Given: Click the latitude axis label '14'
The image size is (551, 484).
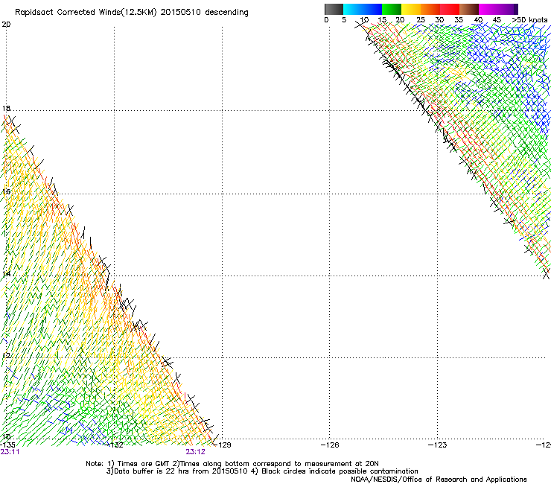Looking at the screenshot, I should tap(6, 274).
